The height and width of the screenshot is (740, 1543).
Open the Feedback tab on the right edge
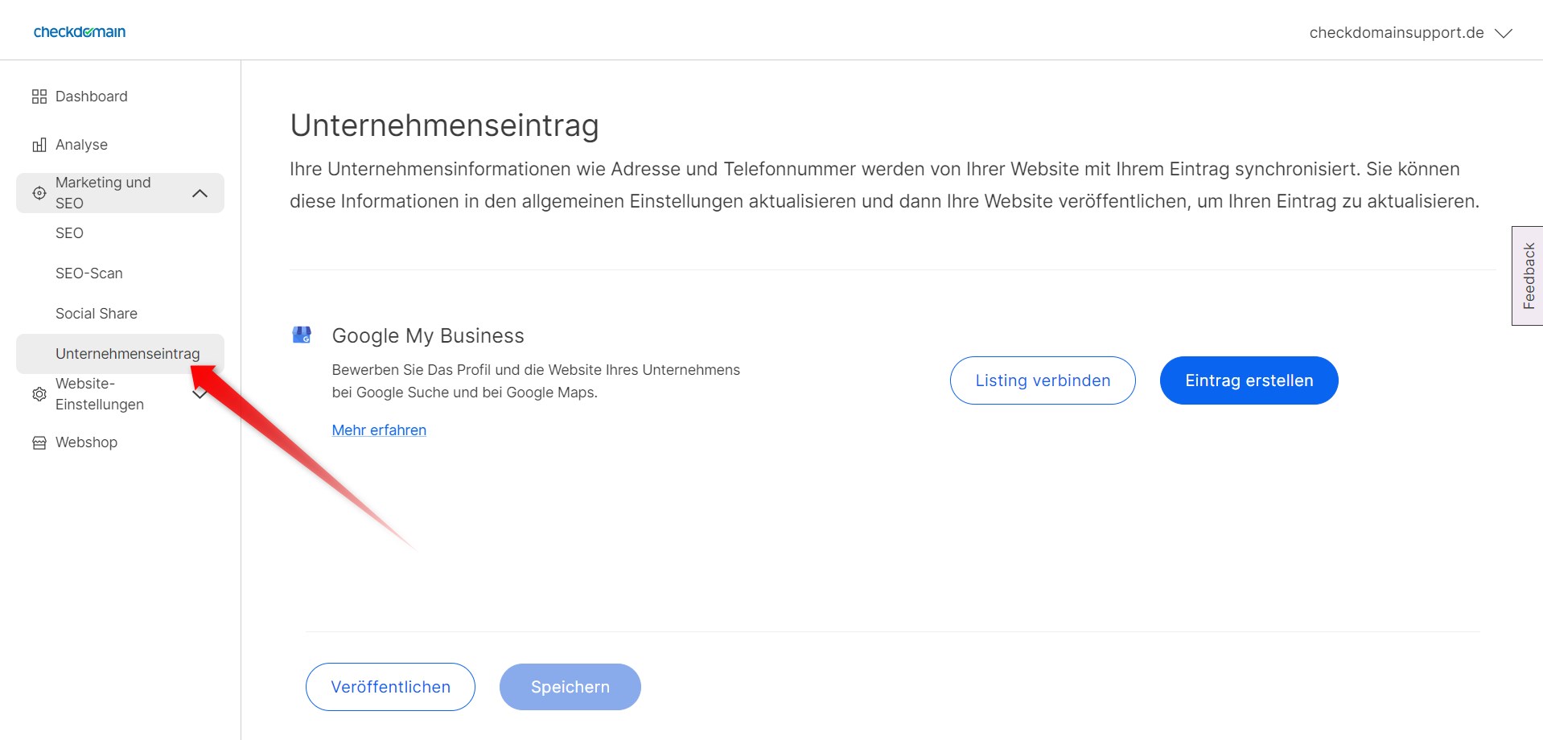point(1527,276)
